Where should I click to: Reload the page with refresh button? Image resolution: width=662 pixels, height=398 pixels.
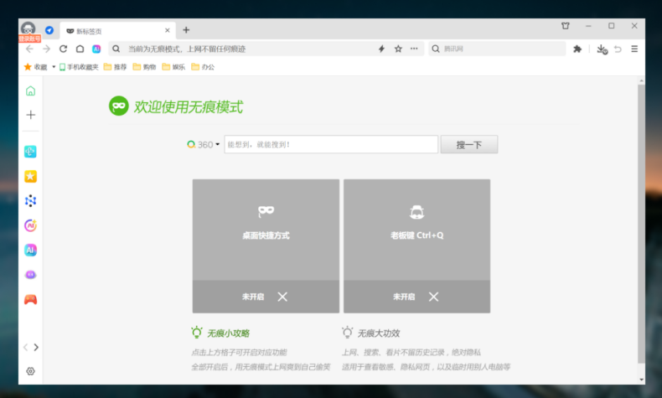tap(63, 49)
